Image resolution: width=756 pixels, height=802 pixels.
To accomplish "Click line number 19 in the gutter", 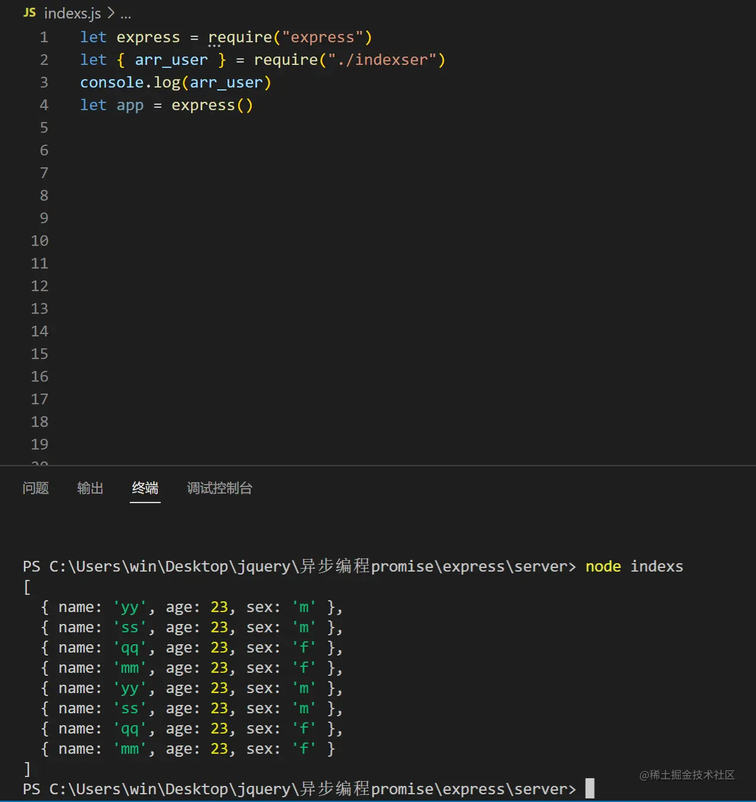I will coord(40,445).
